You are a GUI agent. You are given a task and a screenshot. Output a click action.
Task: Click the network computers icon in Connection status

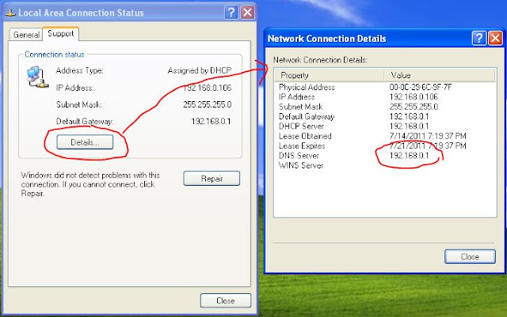coord(37,77)
